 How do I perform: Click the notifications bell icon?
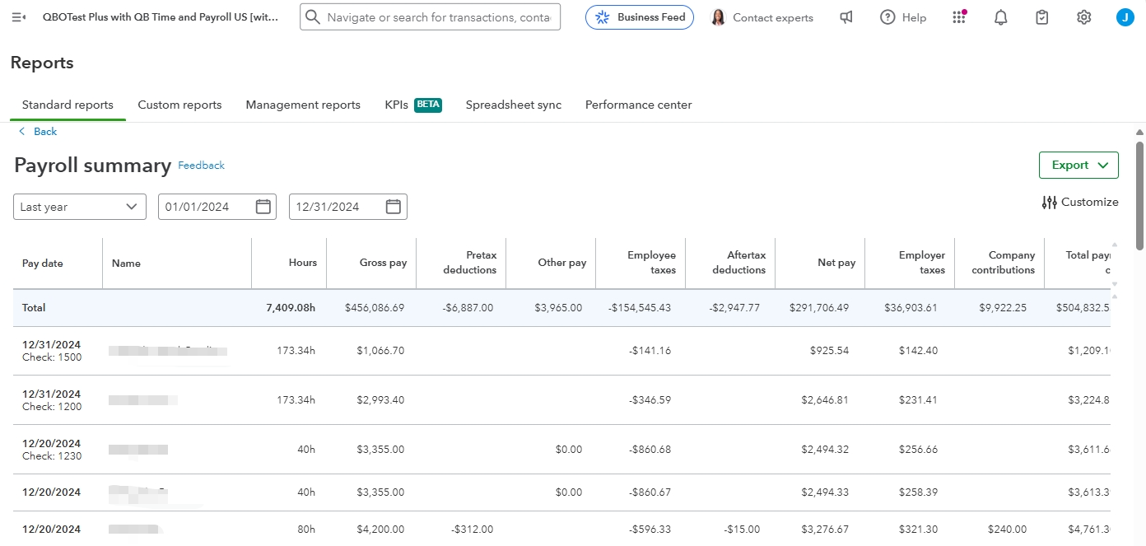(1001, 17)
